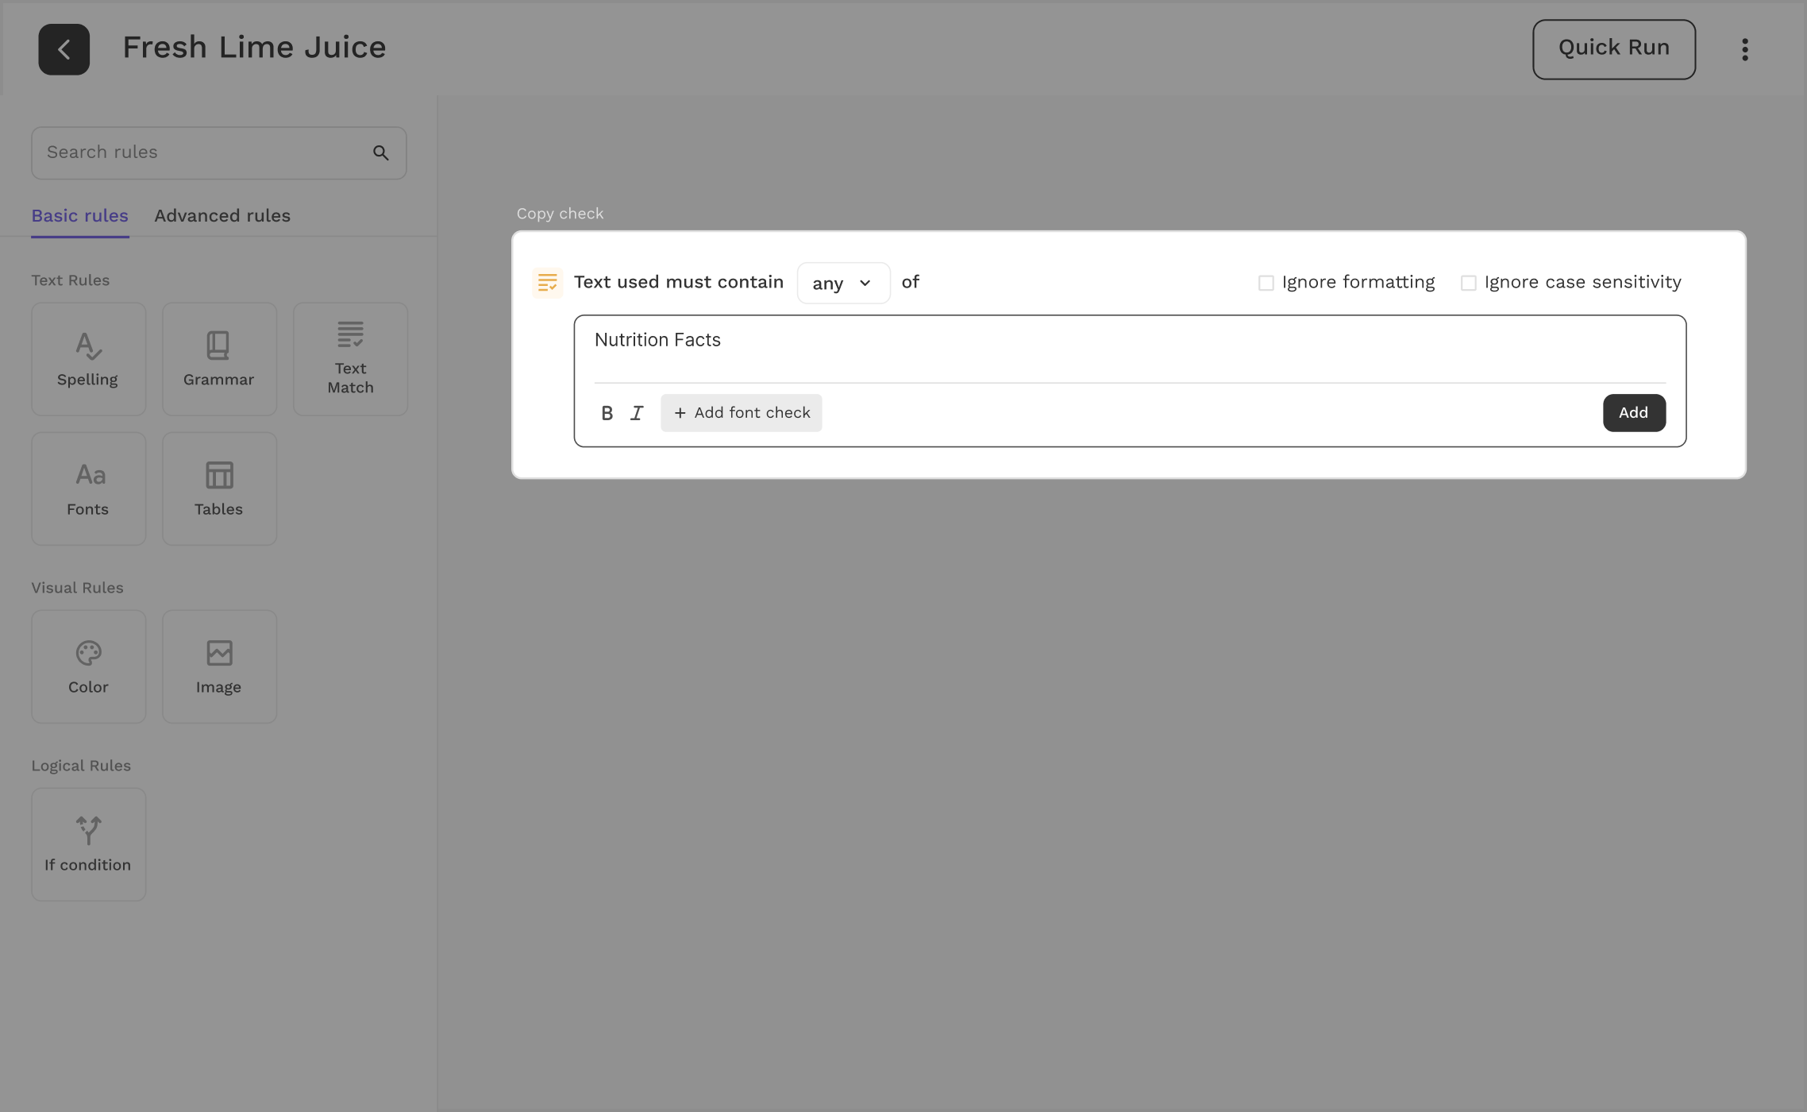Select the Tables rule
This screenshot has height=1112, width=1807.
pyautogui.click(x=218, y=488)
